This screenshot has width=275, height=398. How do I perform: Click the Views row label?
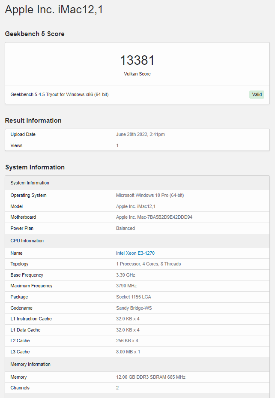pyautogui.click(x=16, y=145)
